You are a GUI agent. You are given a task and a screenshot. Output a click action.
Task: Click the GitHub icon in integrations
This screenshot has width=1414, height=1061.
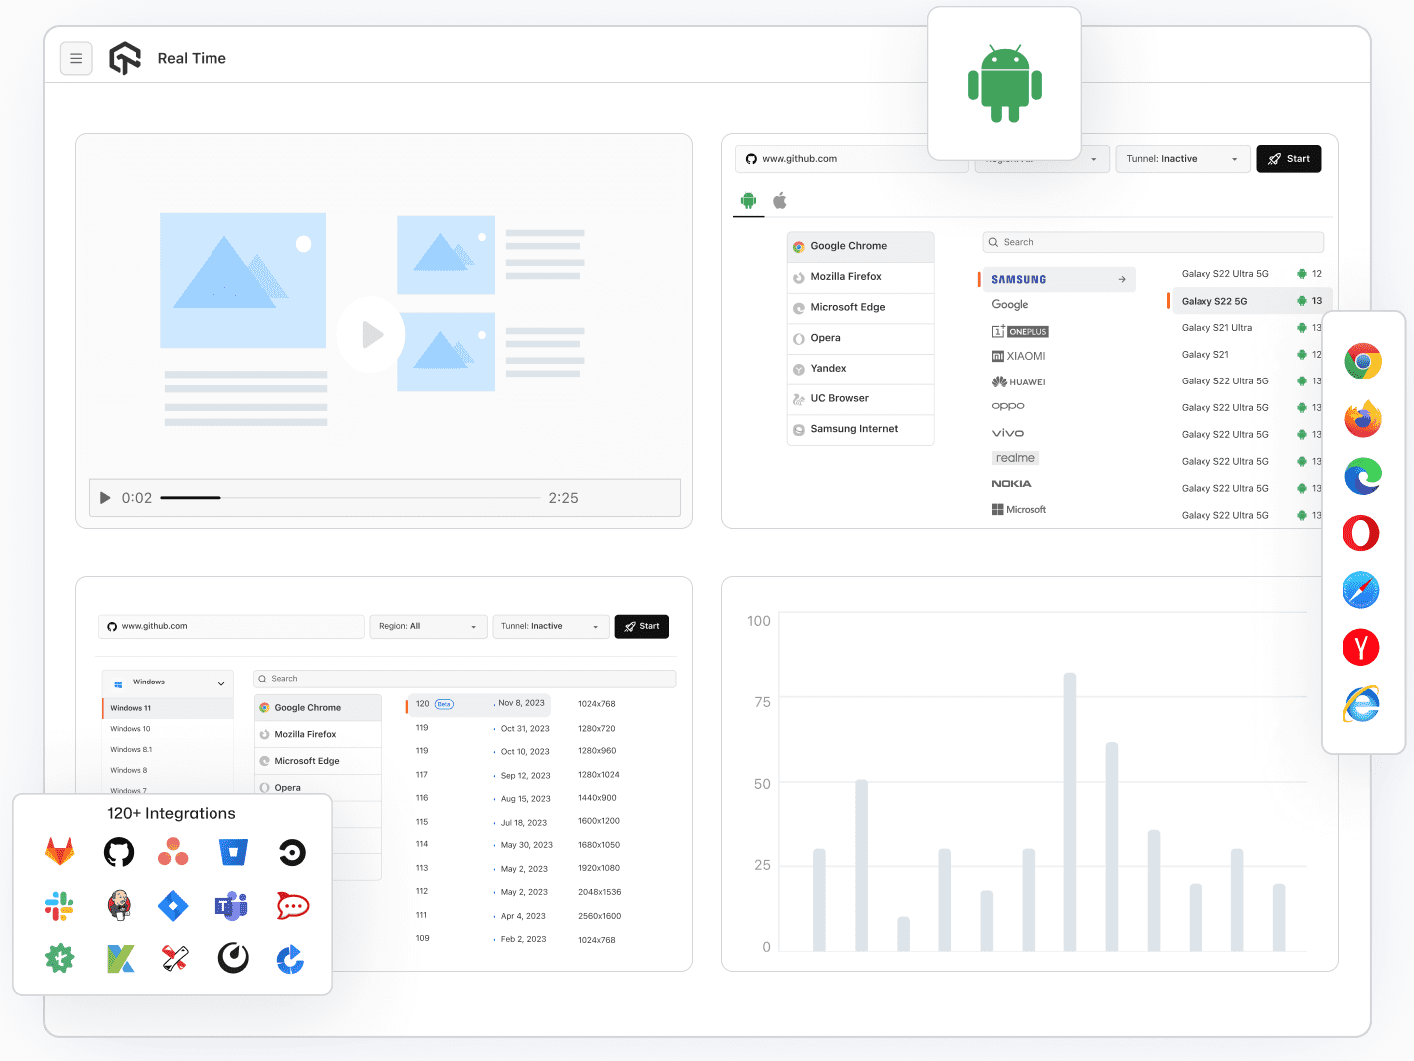[119, 852]
